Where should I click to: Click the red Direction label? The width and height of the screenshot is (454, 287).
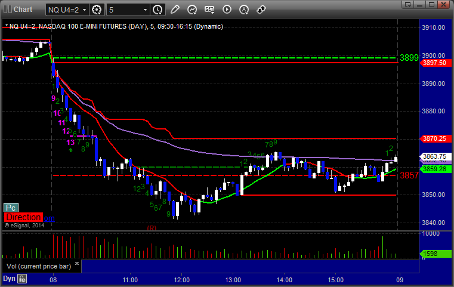[x=23, y=217]
